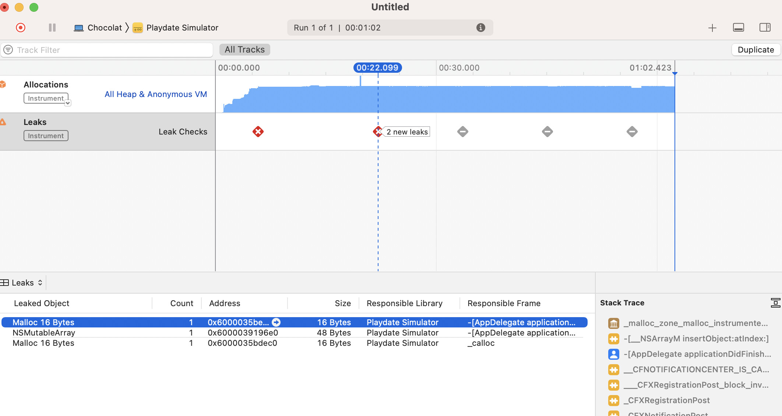
Task: Toggle the right inspector sidebar
Action: point(765,28)
